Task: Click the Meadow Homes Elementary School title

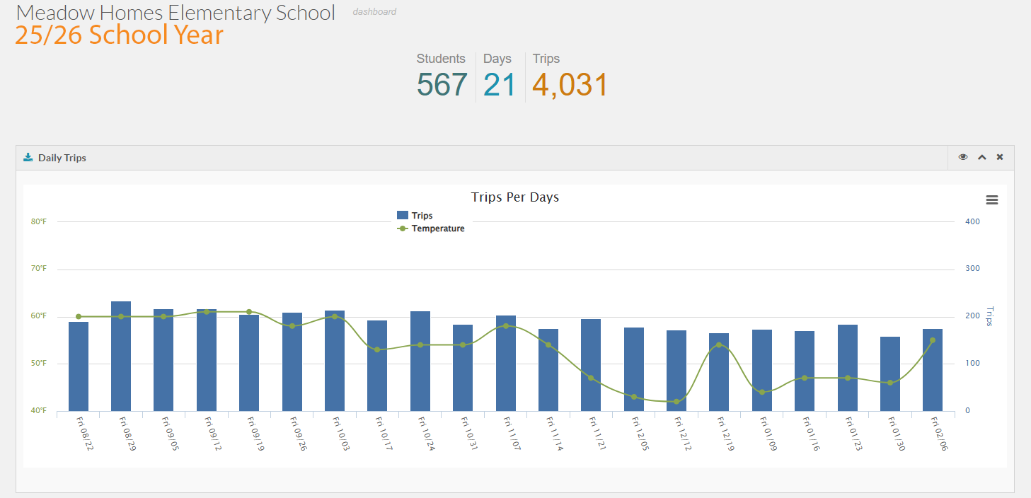Action: point(175,12)
